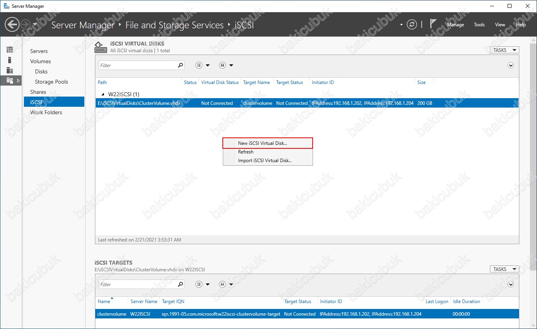
Task: Go to Shares in the sidebar
Action: (38, 92)
